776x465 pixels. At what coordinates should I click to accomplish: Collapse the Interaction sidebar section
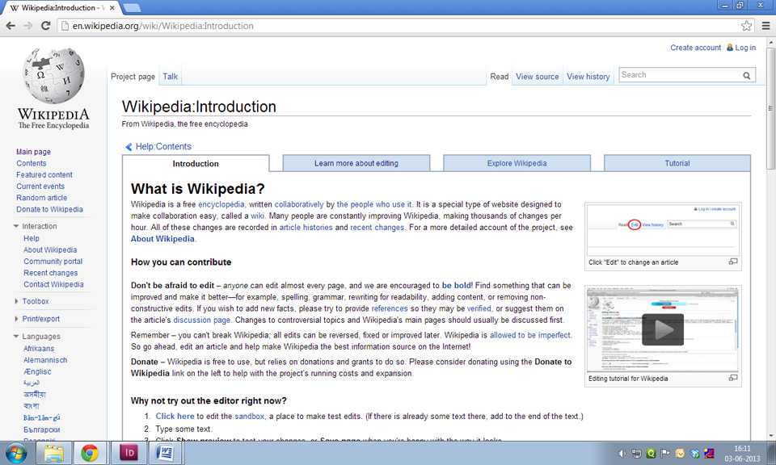click(17, 227)
